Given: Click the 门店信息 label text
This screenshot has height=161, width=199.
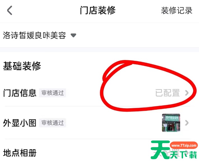Looking at the screenshot, I should pos(20,93).
